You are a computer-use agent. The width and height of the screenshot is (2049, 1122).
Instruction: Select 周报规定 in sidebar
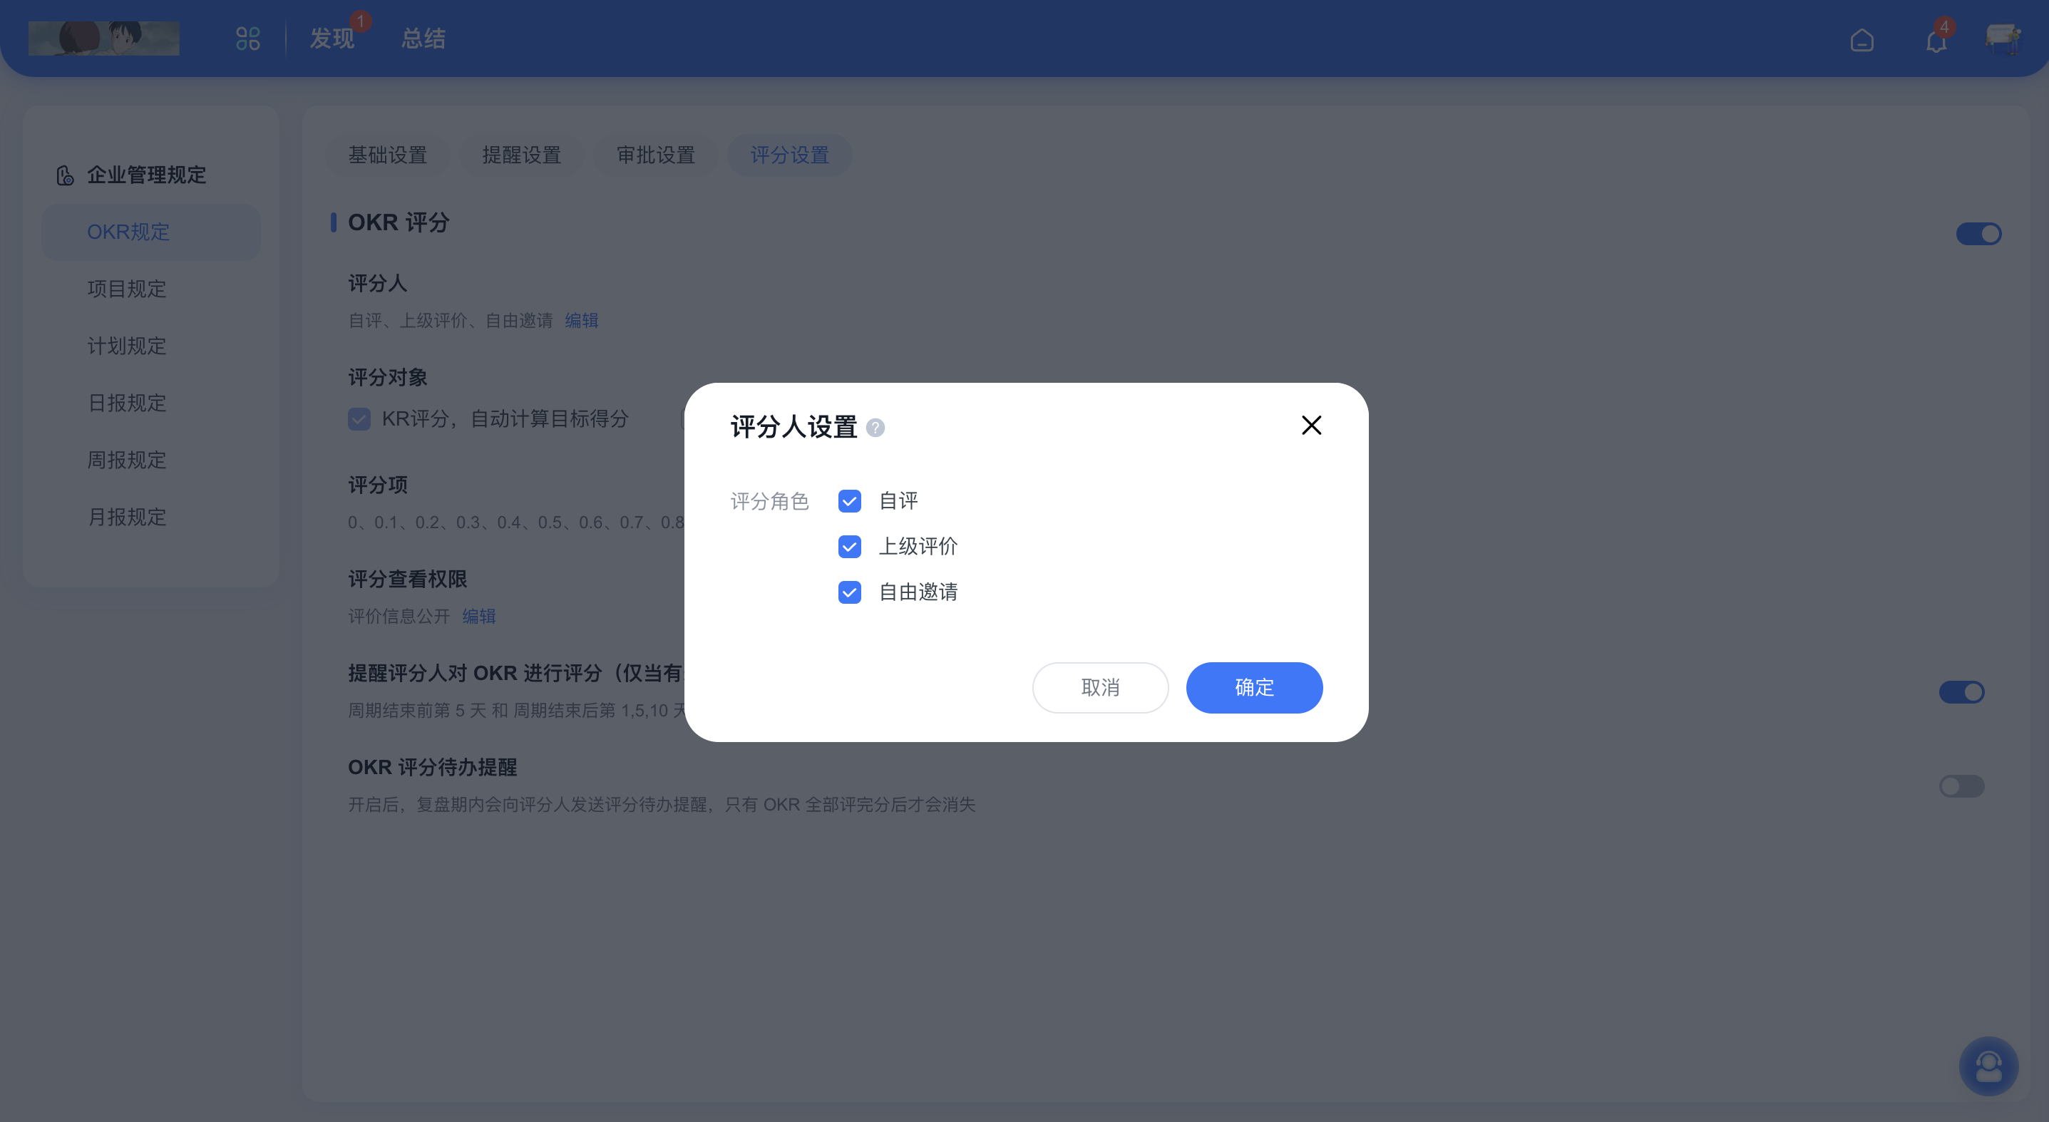(151, 460)
